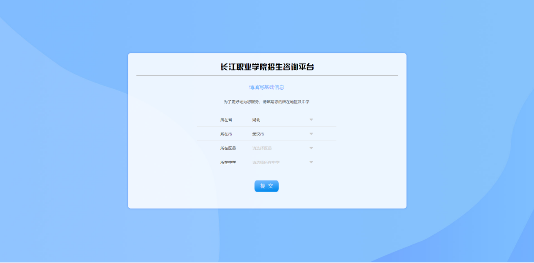Click the 所在中学 field label
The image size is (534, 263).
click(228, 162)
